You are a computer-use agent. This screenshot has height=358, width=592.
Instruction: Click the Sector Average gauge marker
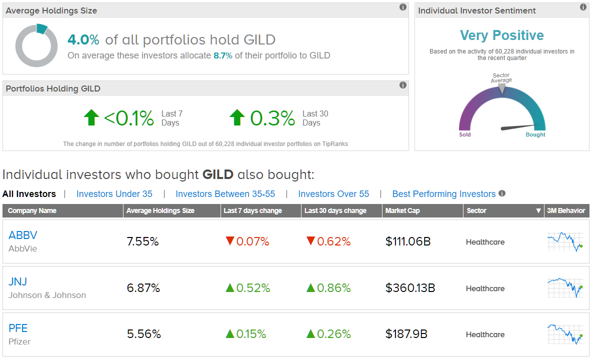pyautogui.click(x=502, y=88)
